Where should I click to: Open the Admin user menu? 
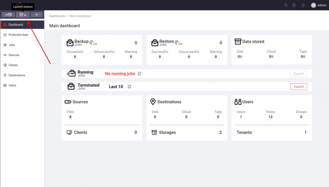tap(318, 5)
